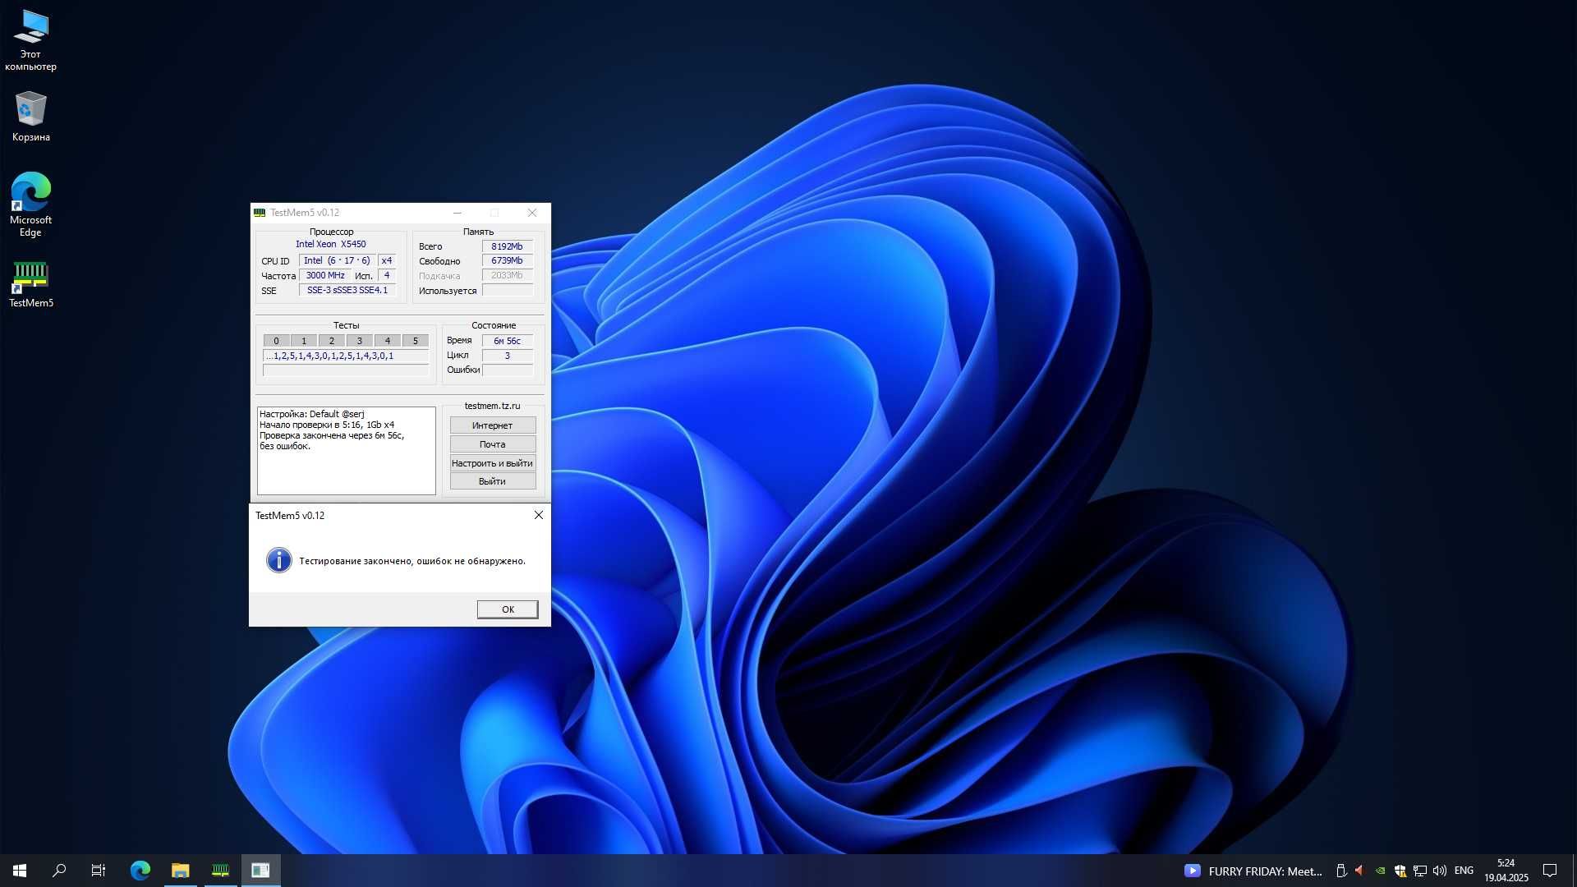Switch the ENG input language indicator
The width and height of the screenshot is (1577, 887).
coord(1464,871)
